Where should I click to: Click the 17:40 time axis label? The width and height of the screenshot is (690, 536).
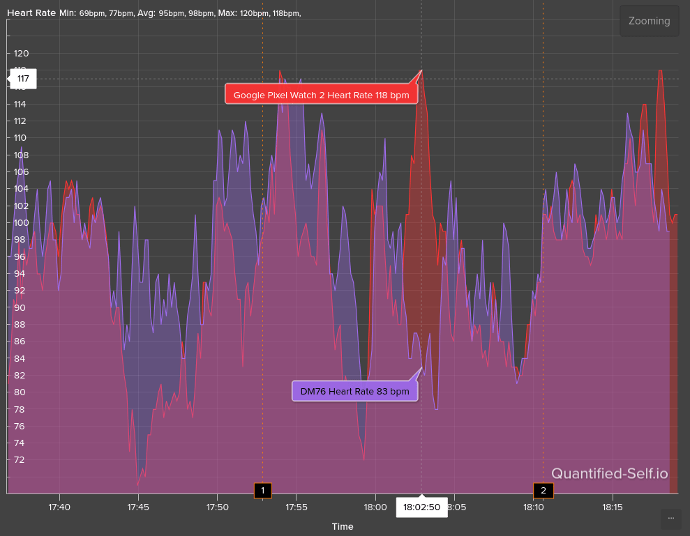pos(59,507)
